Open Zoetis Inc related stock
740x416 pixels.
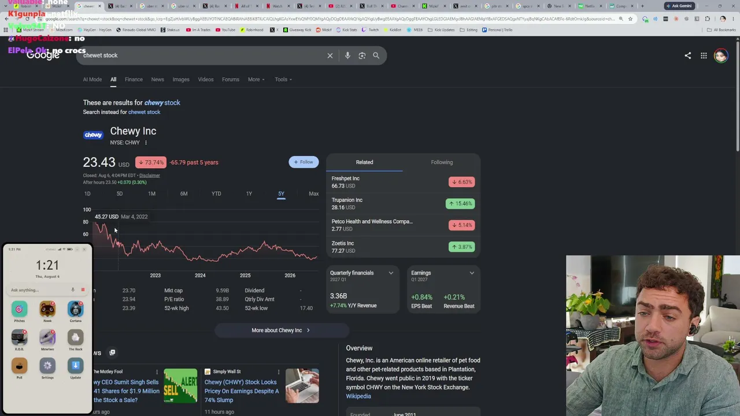[403, 247]
